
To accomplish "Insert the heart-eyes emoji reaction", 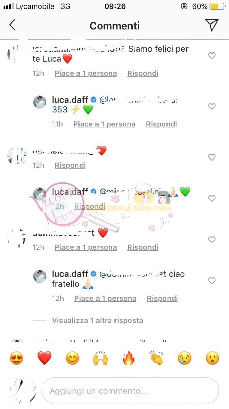I will pyautogui.click(x=16, y=359).
